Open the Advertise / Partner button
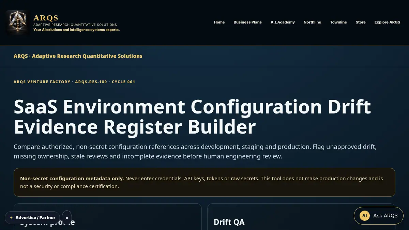The height and width of the screenshot is (230, 409). tap(32, 218)
